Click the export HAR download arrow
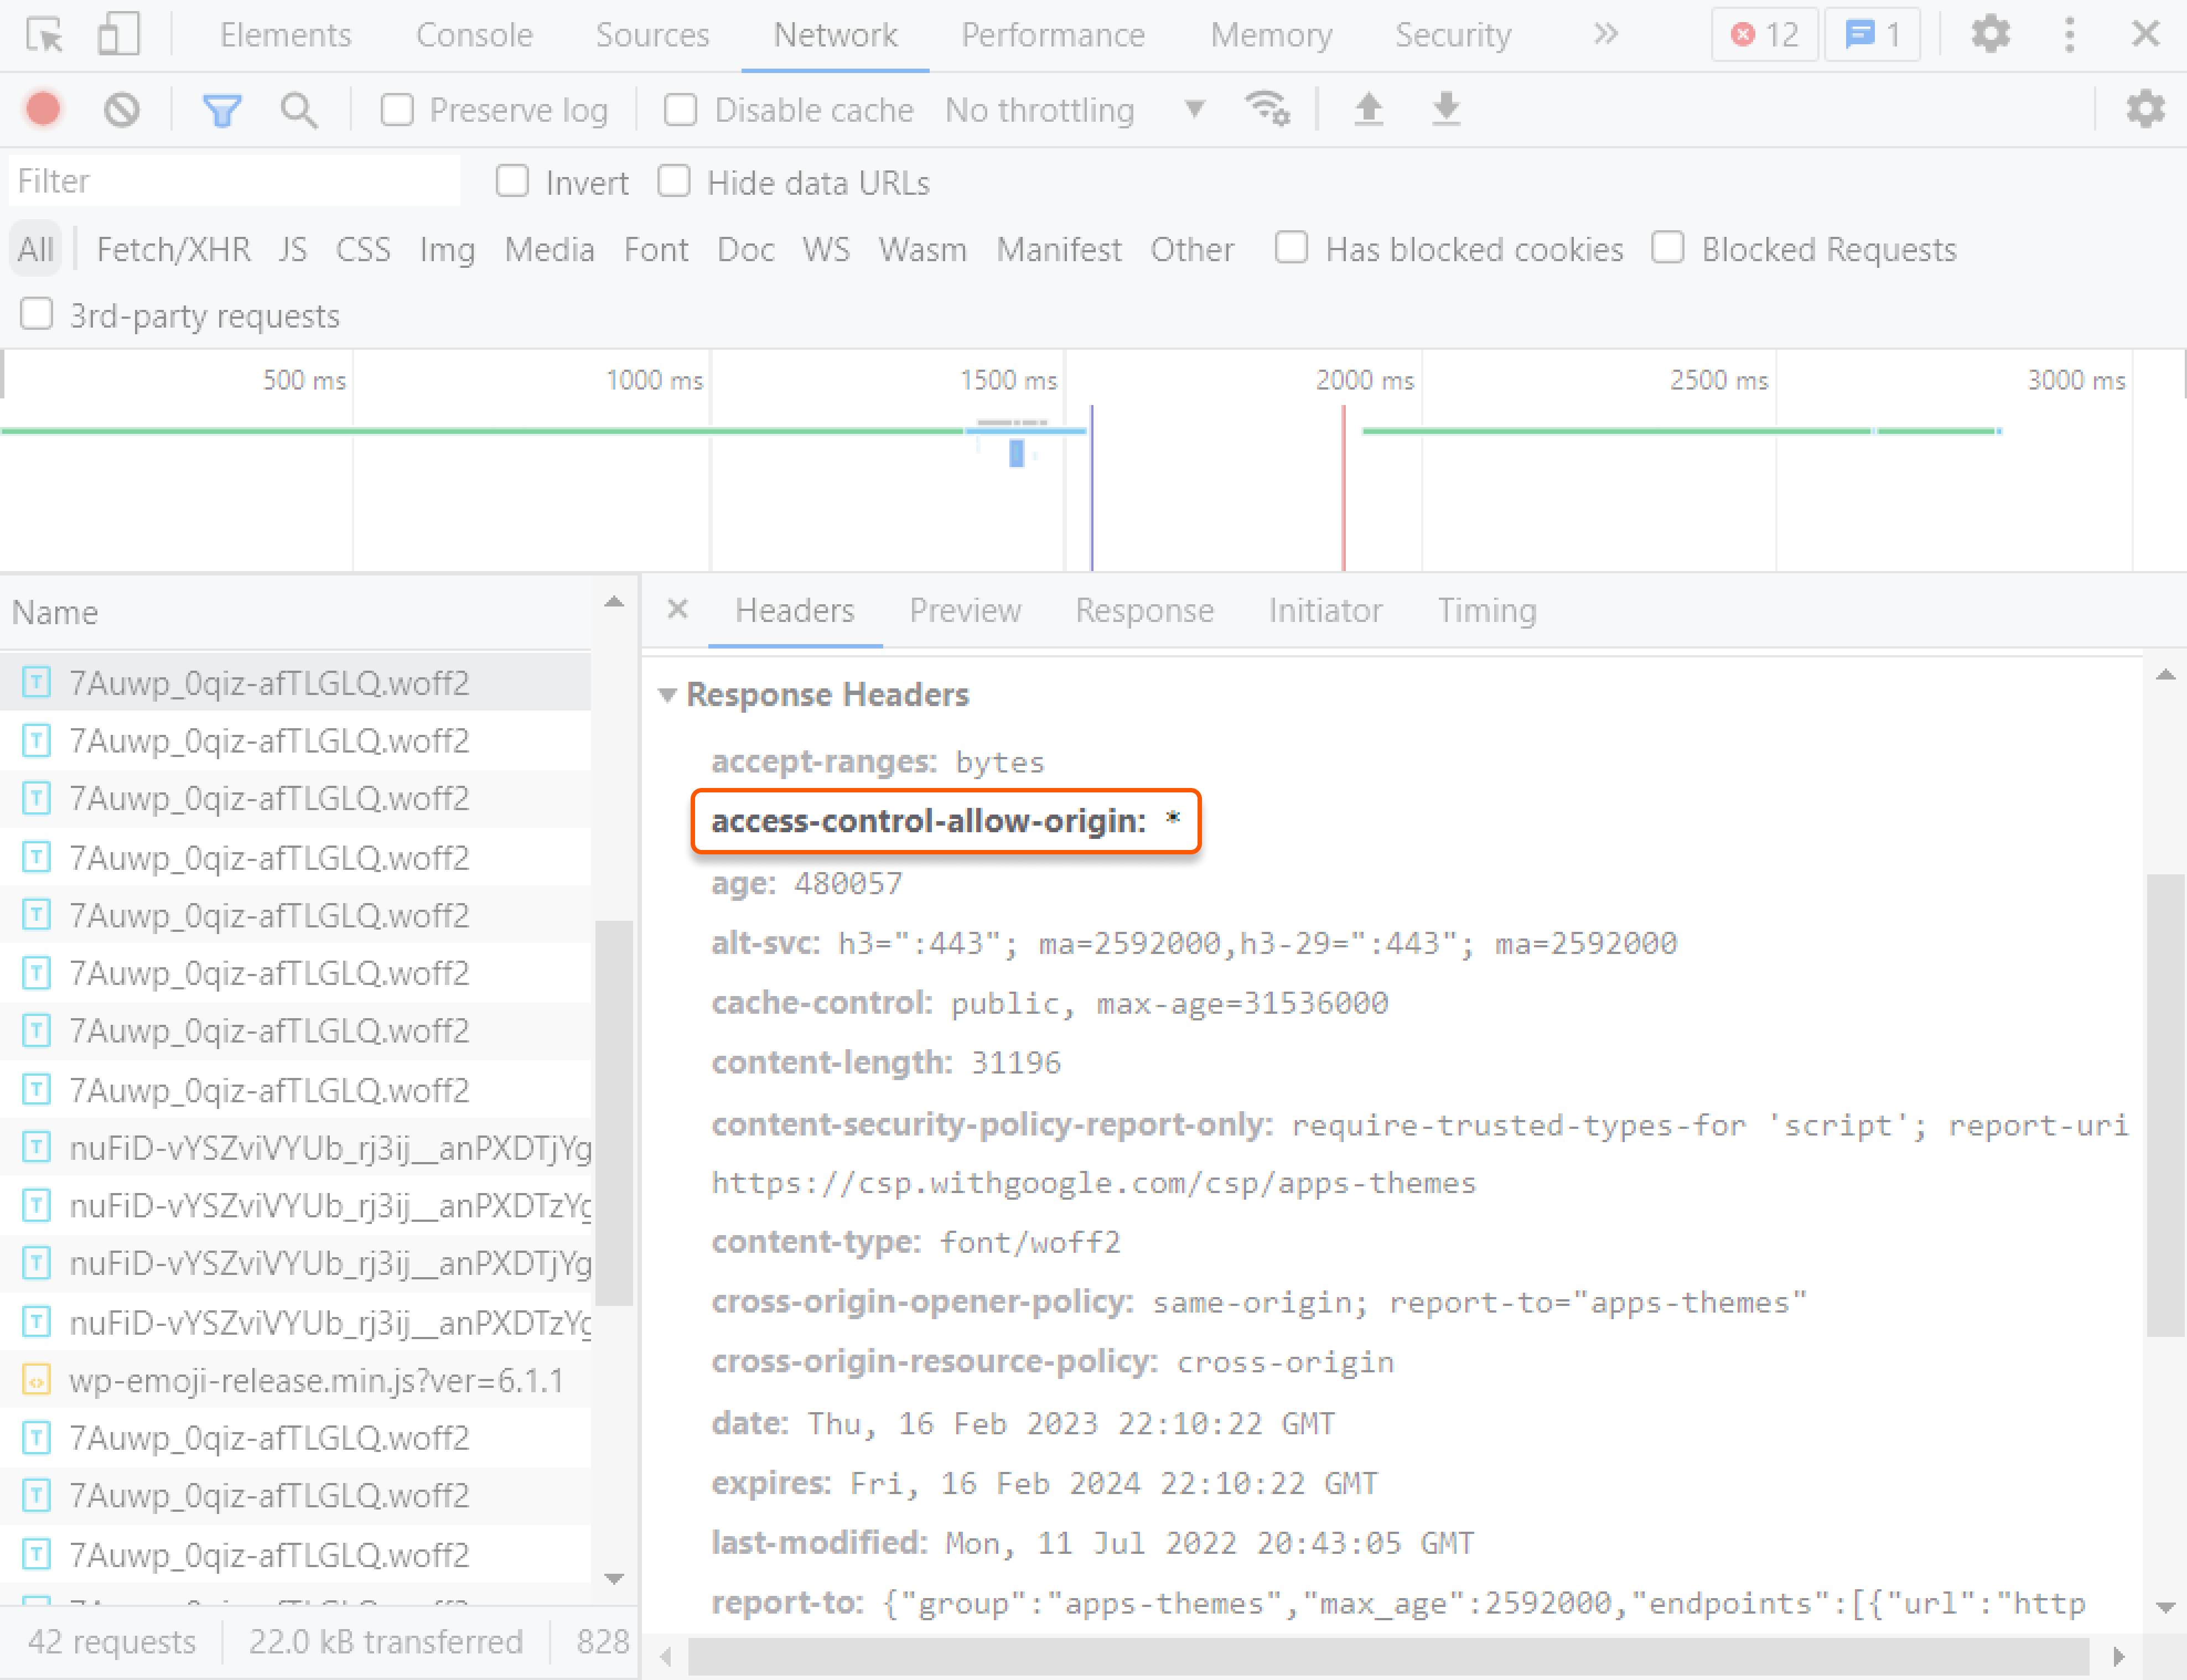The height and width of the screenshot is (1680, 2187). (x=1446, y=108)
